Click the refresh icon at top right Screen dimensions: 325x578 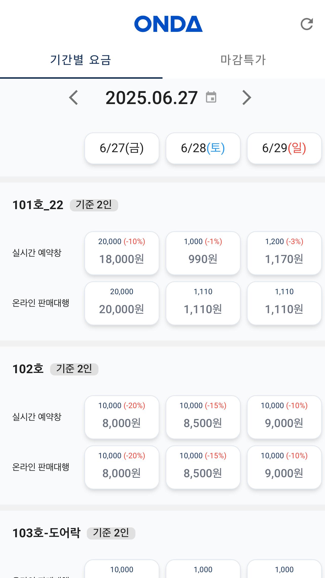coord(307,24)
